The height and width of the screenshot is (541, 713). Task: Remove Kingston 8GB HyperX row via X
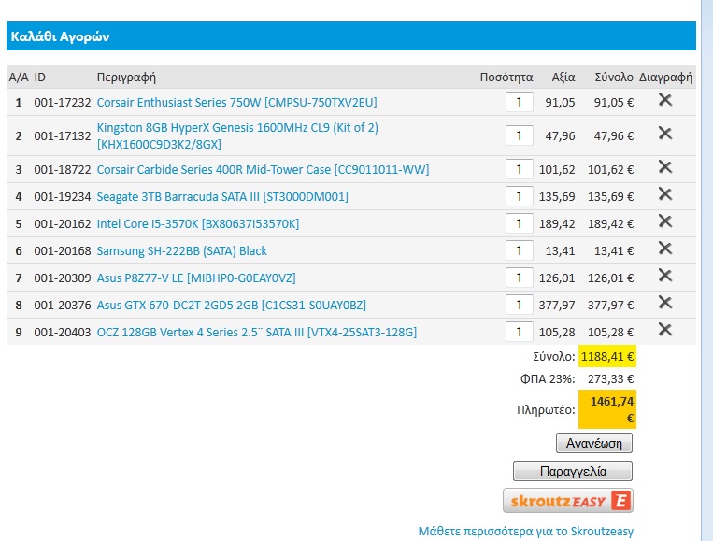pos(664,134)
